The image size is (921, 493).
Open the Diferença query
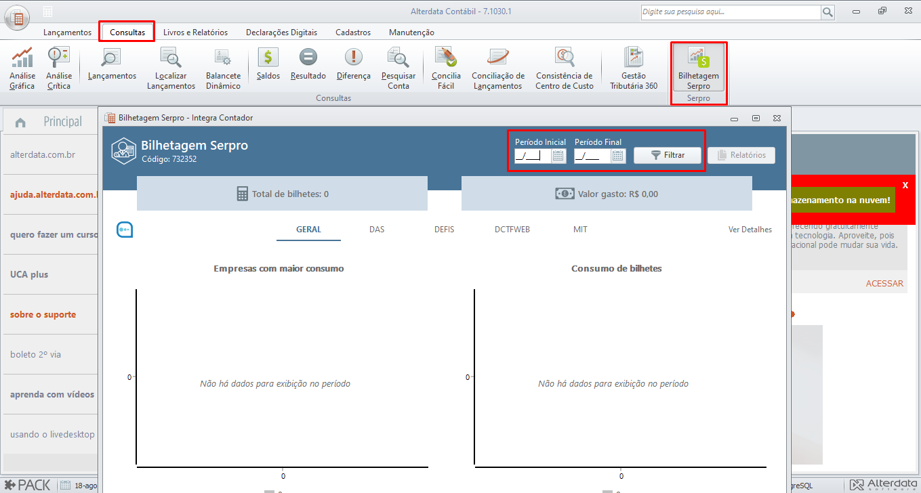point(354,64)
